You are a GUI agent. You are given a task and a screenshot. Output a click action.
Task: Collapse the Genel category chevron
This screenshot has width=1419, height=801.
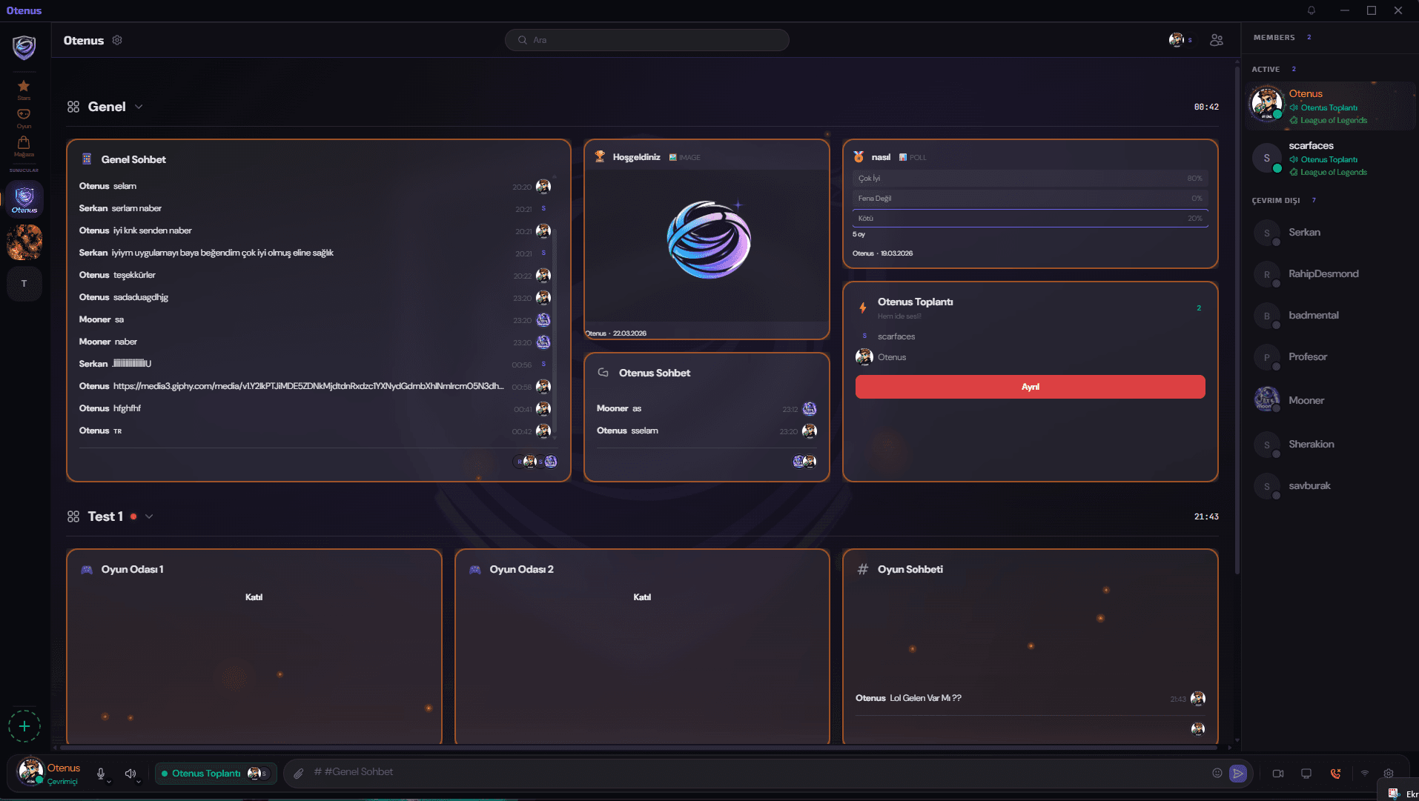pos(139,107)
